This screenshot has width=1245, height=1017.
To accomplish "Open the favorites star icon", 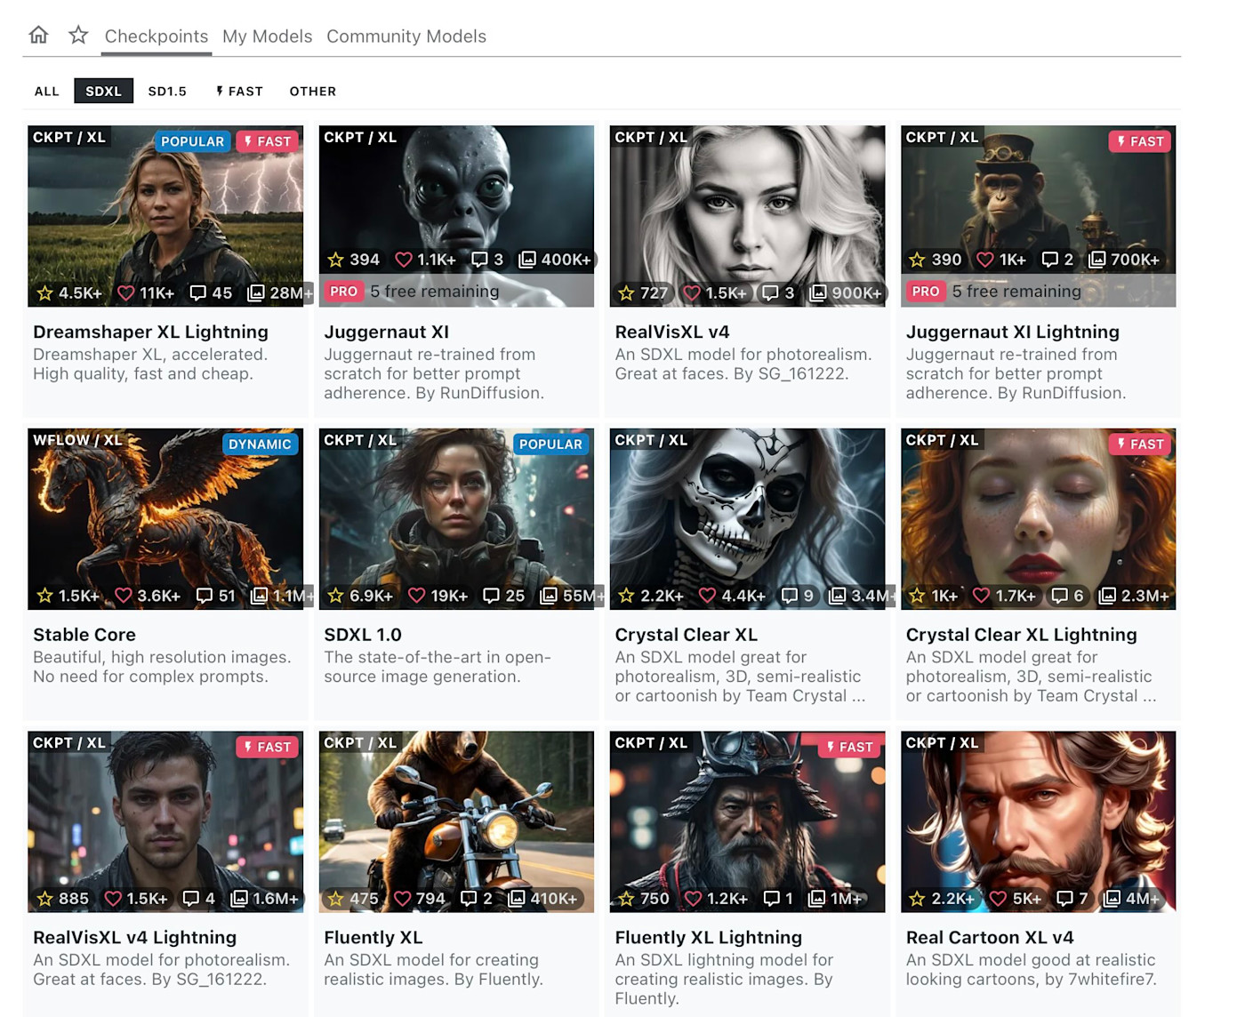I will (x=78, y=35).
